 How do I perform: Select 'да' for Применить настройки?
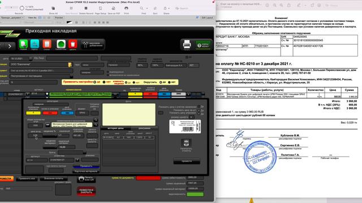point(94,82)
